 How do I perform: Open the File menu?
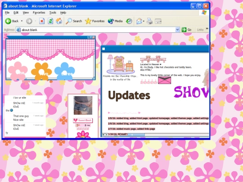point(7,13)
